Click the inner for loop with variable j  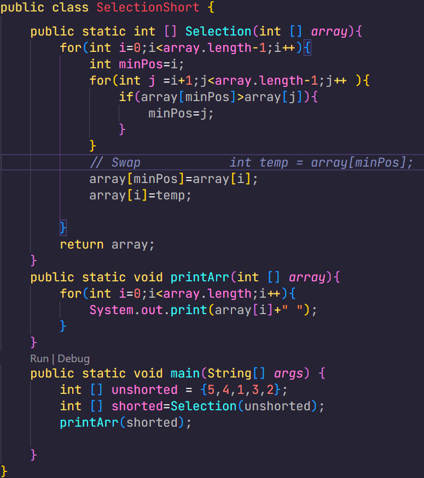click(x=230, y=81)
